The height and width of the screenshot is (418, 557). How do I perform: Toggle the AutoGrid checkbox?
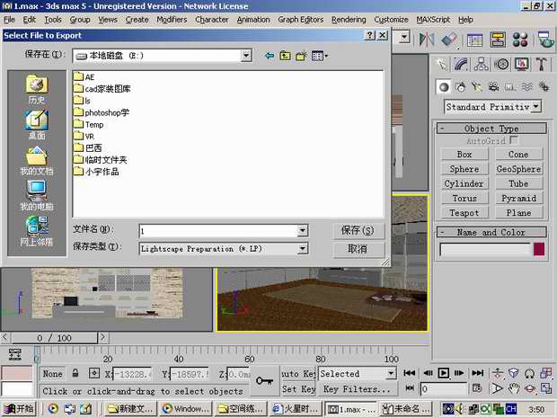point(514,140)
